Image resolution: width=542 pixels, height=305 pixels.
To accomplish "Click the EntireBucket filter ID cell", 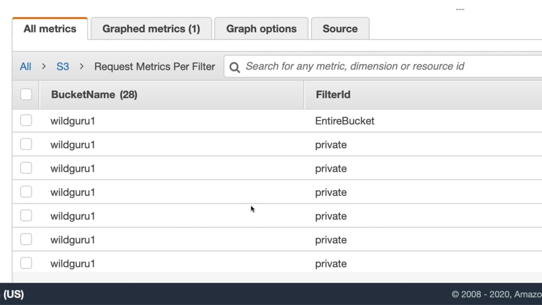I will pyautogui.click(x=345, y=121).
